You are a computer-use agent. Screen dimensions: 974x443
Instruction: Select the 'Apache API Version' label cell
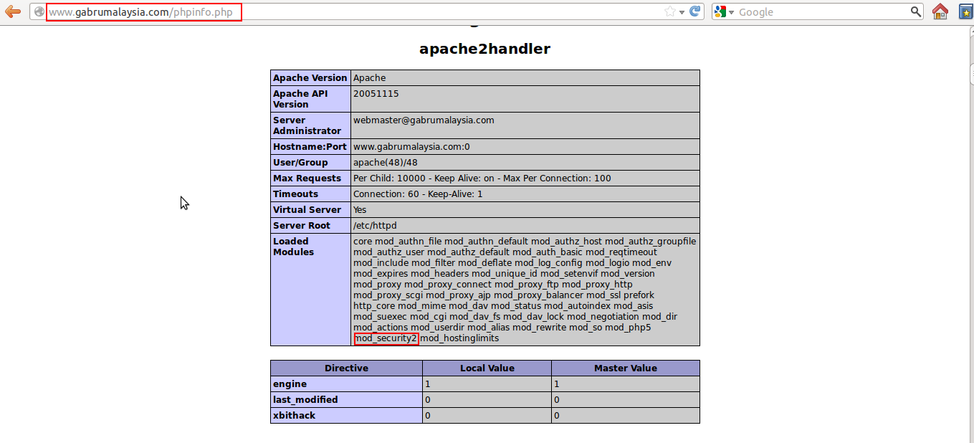coord(310,99)
